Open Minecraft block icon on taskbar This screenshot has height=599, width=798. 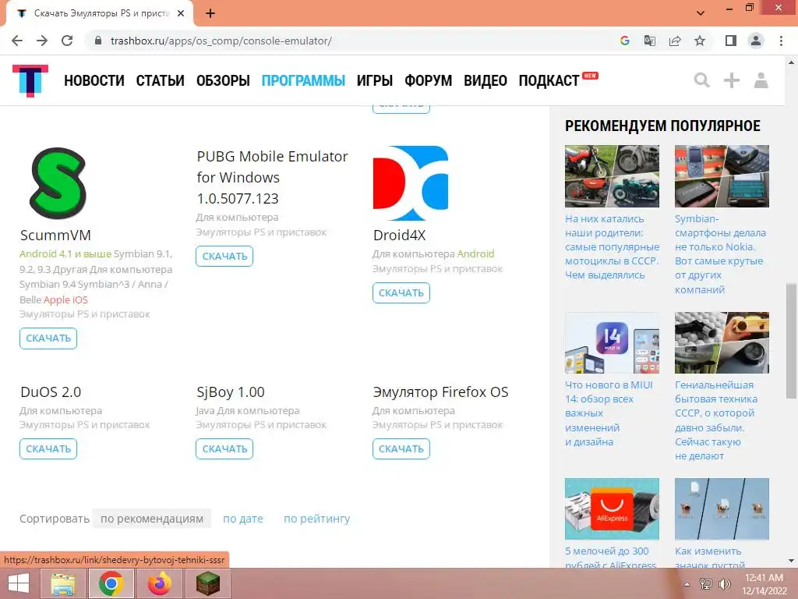208,583
